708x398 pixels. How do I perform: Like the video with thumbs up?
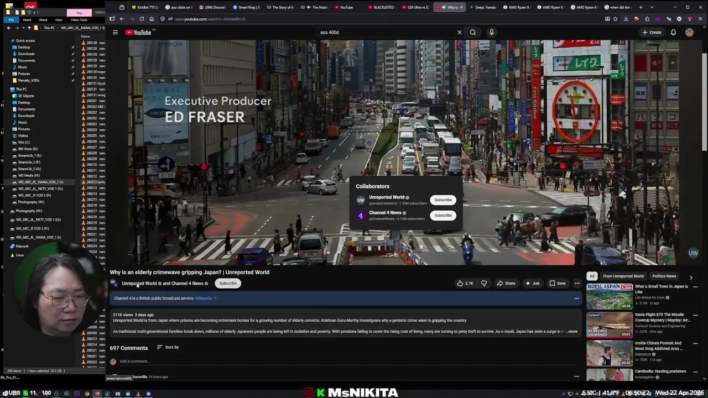(465, 284)
